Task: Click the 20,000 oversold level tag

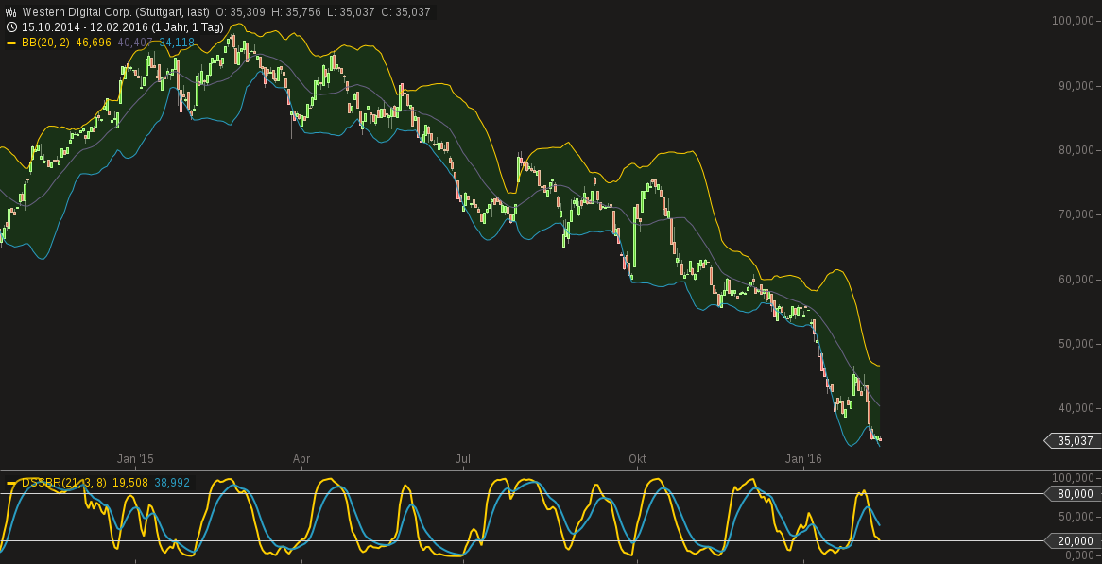Action: tap(1074, 541)
